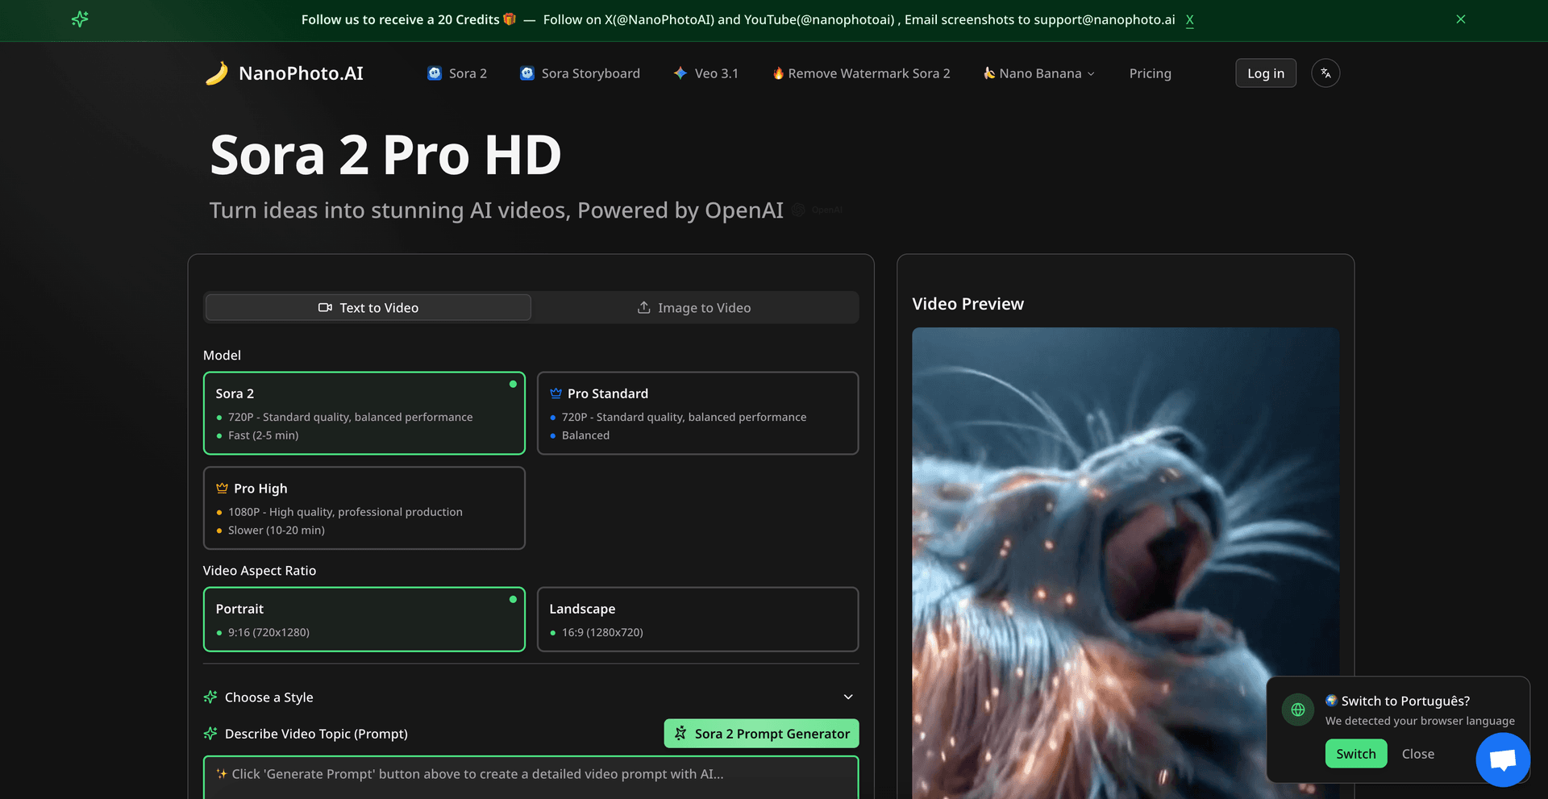
Task: Dismiss the top credits banner
Action: click(x=1460, y=19)
